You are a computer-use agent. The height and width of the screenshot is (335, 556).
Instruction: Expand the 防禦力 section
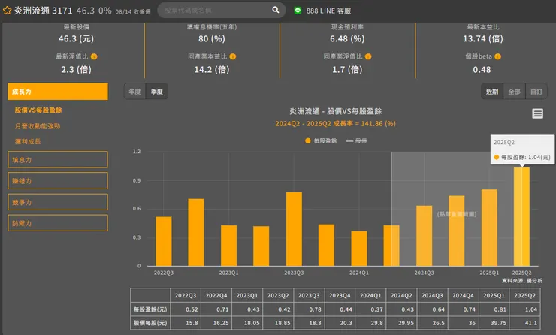(58, 223)
